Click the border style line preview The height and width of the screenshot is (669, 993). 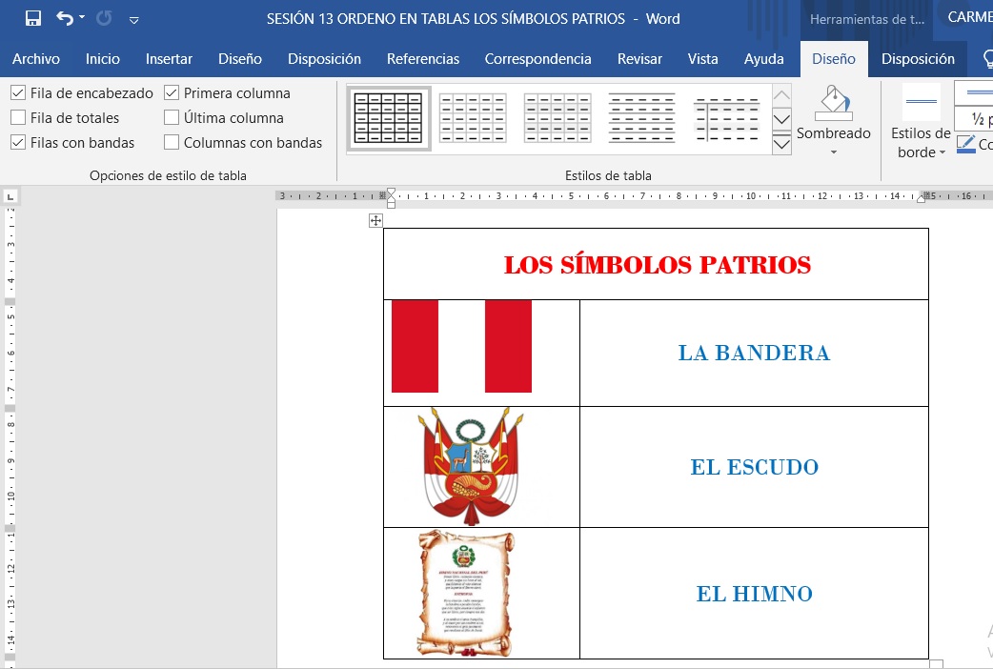pos(922,101)
